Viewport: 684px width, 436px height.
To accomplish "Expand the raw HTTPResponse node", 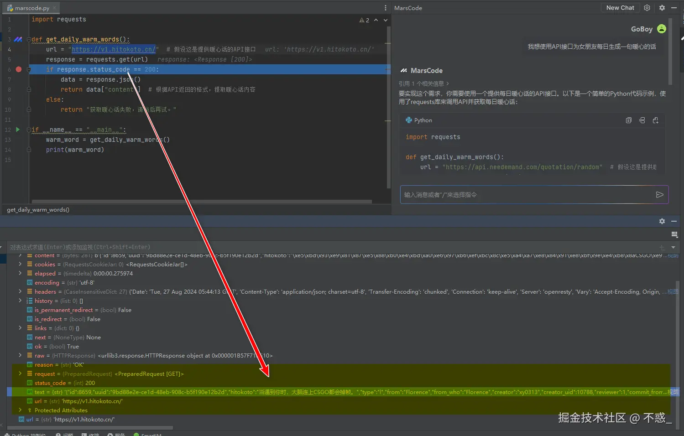I will (20, 356).
